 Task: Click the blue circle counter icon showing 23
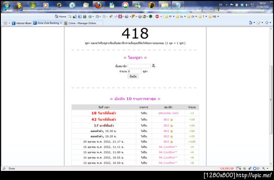[256, 169]
